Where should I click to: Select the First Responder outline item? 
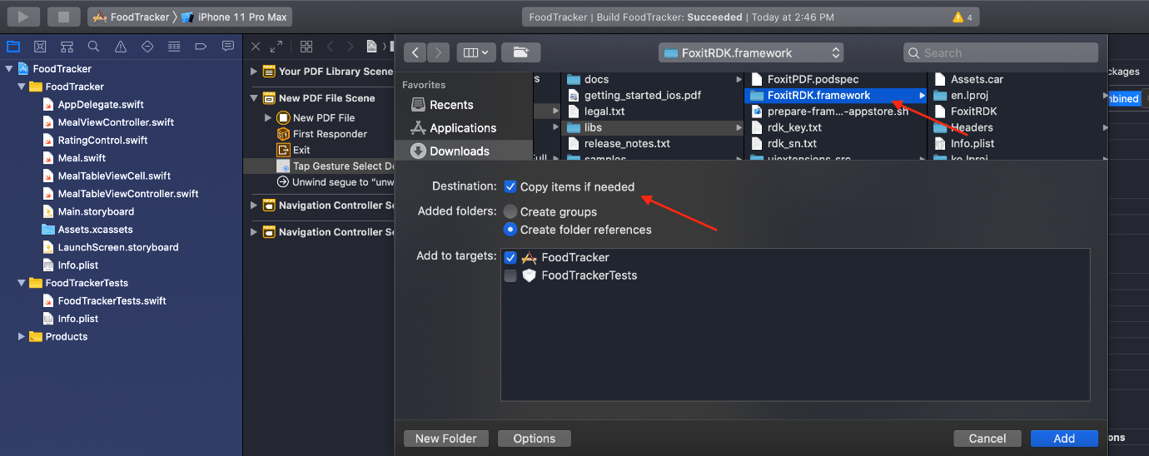click(330, 134)
